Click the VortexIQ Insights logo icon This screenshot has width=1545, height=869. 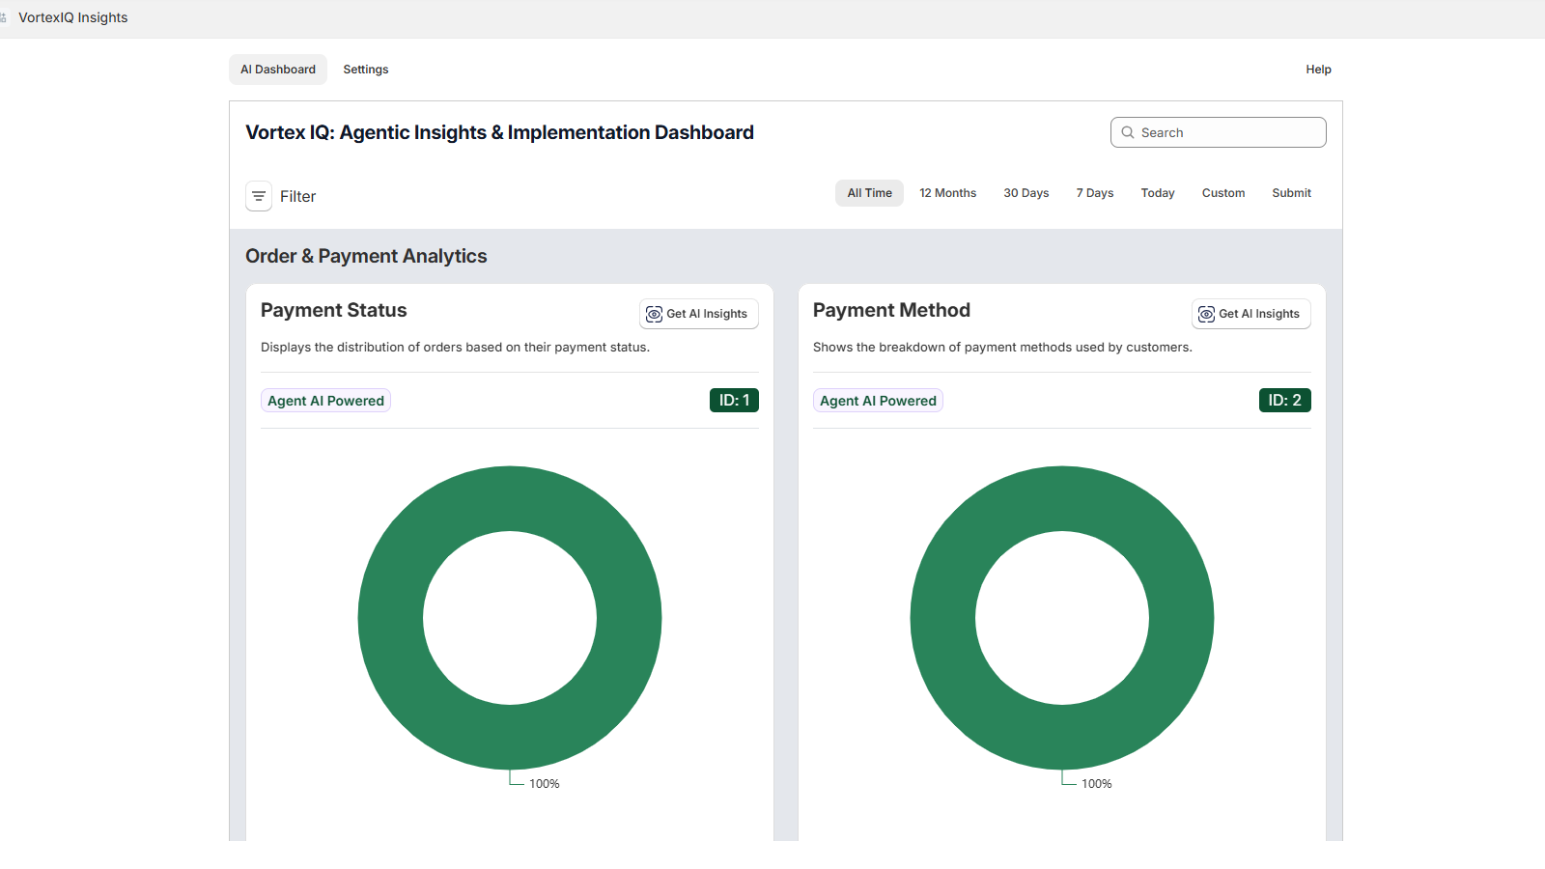pyautogui.click(x=6, y=16)
